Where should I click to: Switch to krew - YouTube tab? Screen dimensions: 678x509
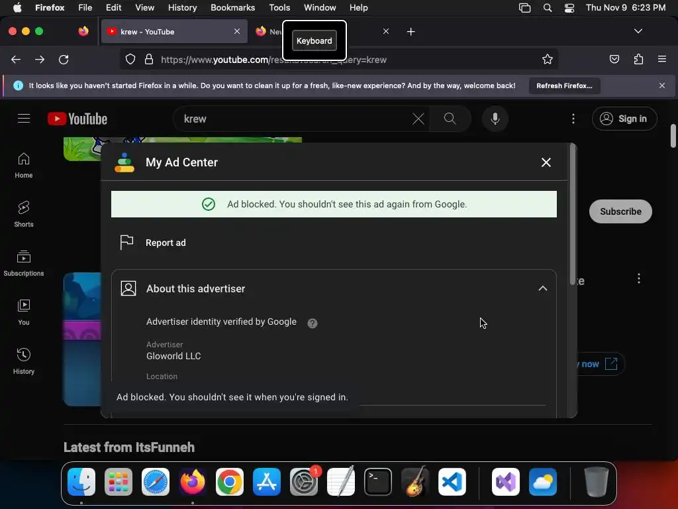174,32
